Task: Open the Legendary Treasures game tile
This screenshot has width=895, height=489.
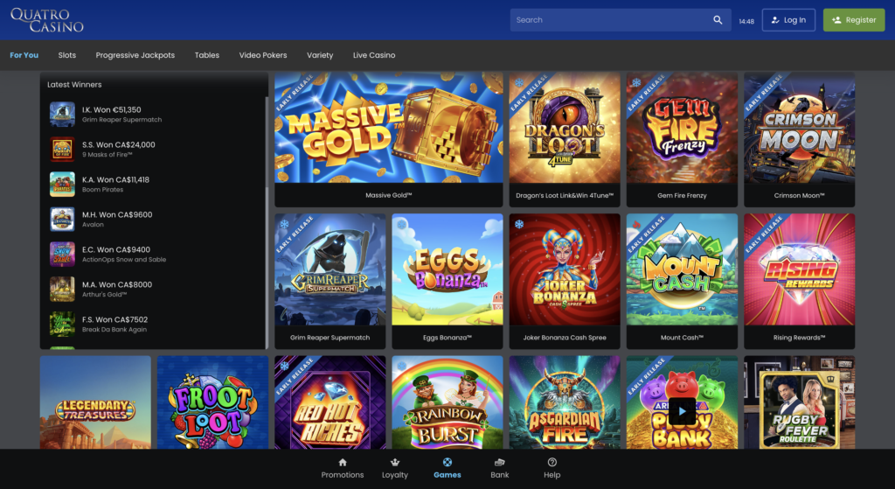Action: click(95, 402)
